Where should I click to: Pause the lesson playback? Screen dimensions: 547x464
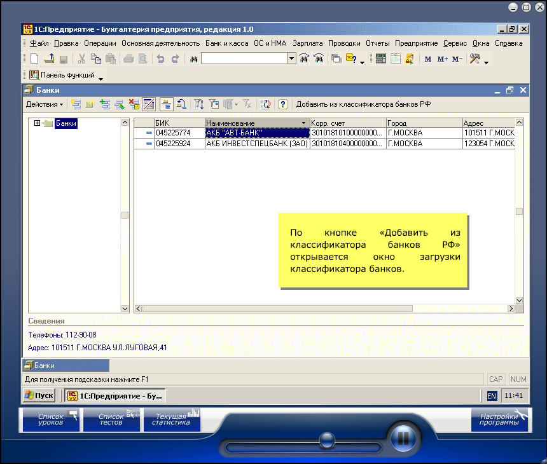tap(402, 438)
